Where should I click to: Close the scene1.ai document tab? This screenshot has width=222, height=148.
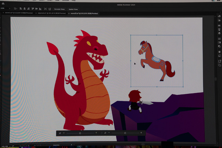(3, 13)
